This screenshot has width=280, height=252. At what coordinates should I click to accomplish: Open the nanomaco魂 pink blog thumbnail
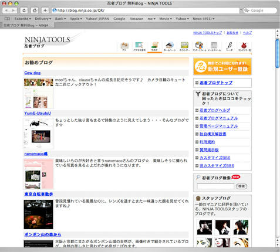point(39,174)
